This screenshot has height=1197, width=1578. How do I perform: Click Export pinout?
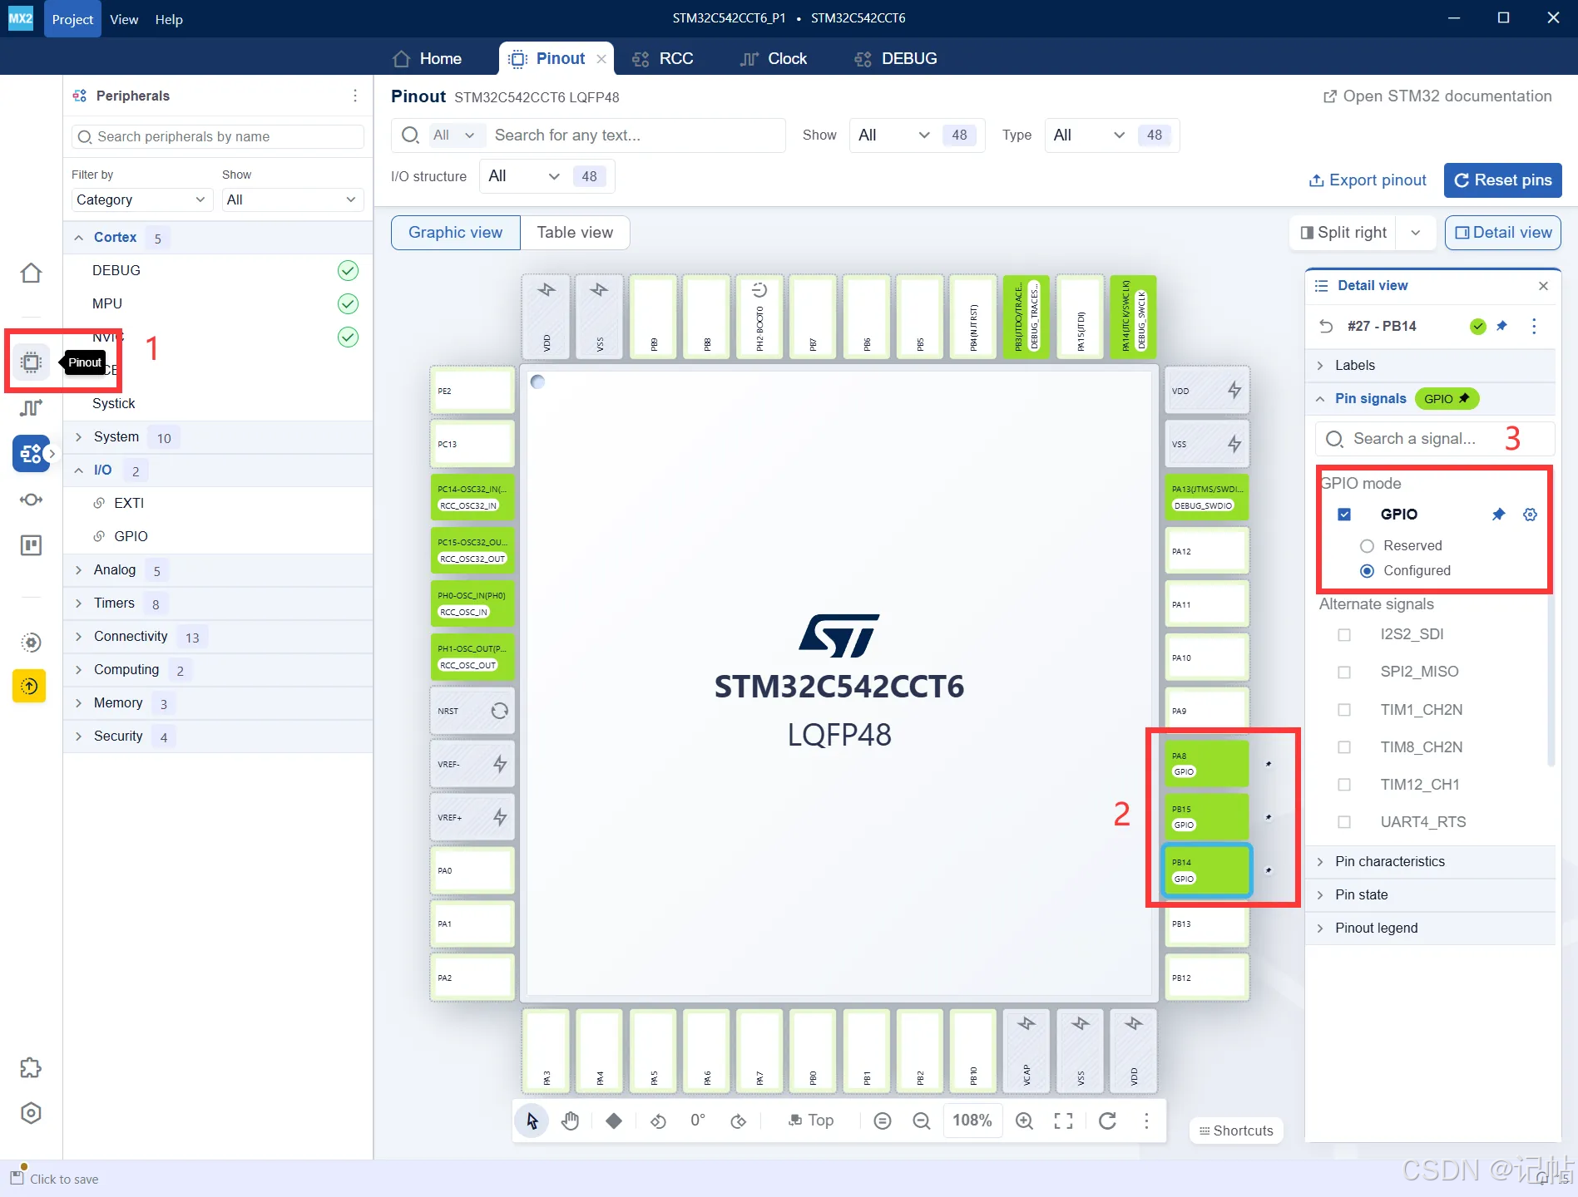[1368, 180]
